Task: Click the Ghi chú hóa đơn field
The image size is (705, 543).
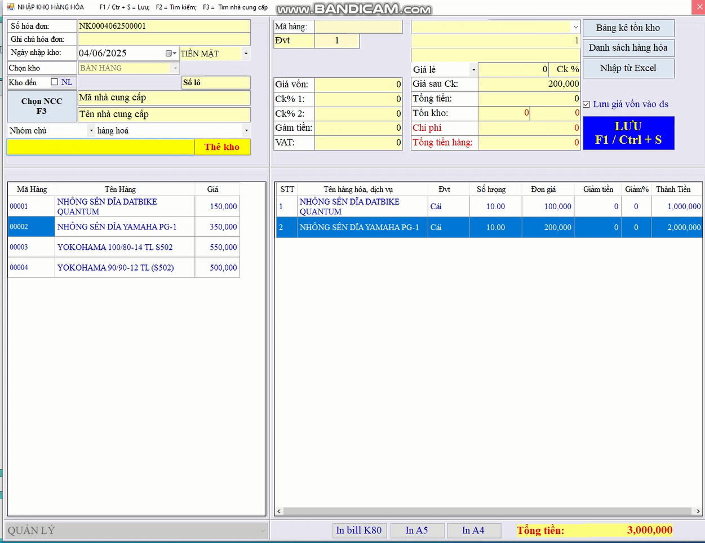Action: click(x=163, y=39)
